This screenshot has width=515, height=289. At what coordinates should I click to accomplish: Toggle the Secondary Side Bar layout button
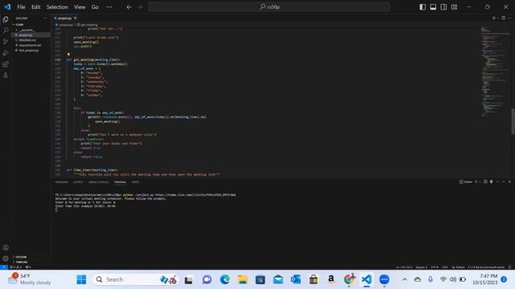(x=443, y=7)
